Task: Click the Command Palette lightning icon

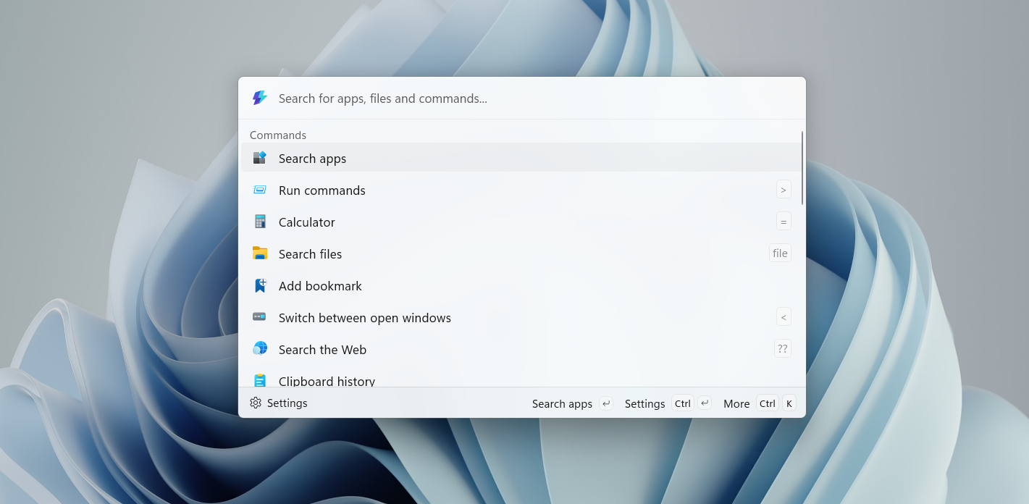Action: tap(259, 98)
